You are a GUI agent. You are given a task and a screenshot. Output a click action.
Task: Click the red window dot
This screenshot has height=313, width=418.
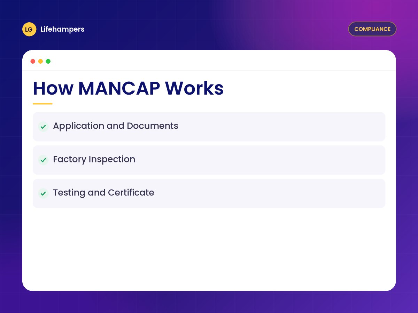tap(33, 61)
